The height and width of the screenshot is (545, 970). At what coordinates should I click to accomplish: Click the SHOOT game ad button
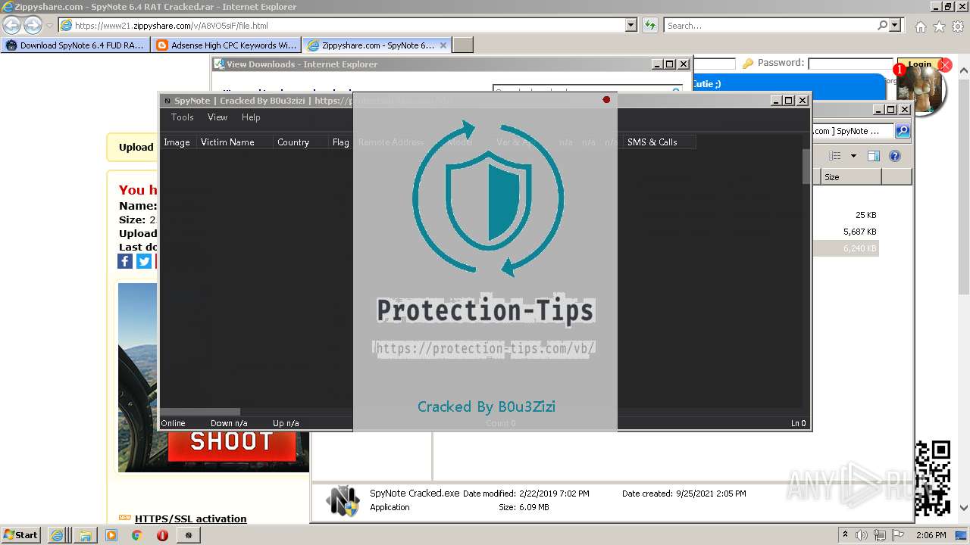pyautogui.click(x=231, y=442)
